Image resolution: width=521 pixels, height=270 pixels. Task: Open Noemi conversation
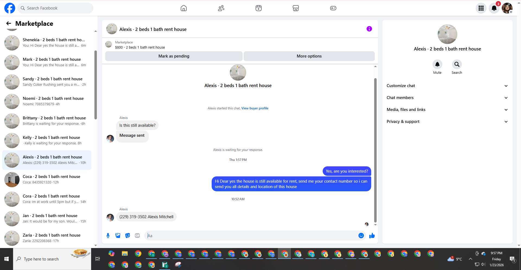point(47,101)
